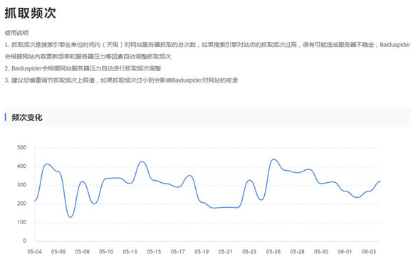The width and height of the screenshot is (413, 269).
Task: Click the 05-23 date label
Action: tap(249, 252)
